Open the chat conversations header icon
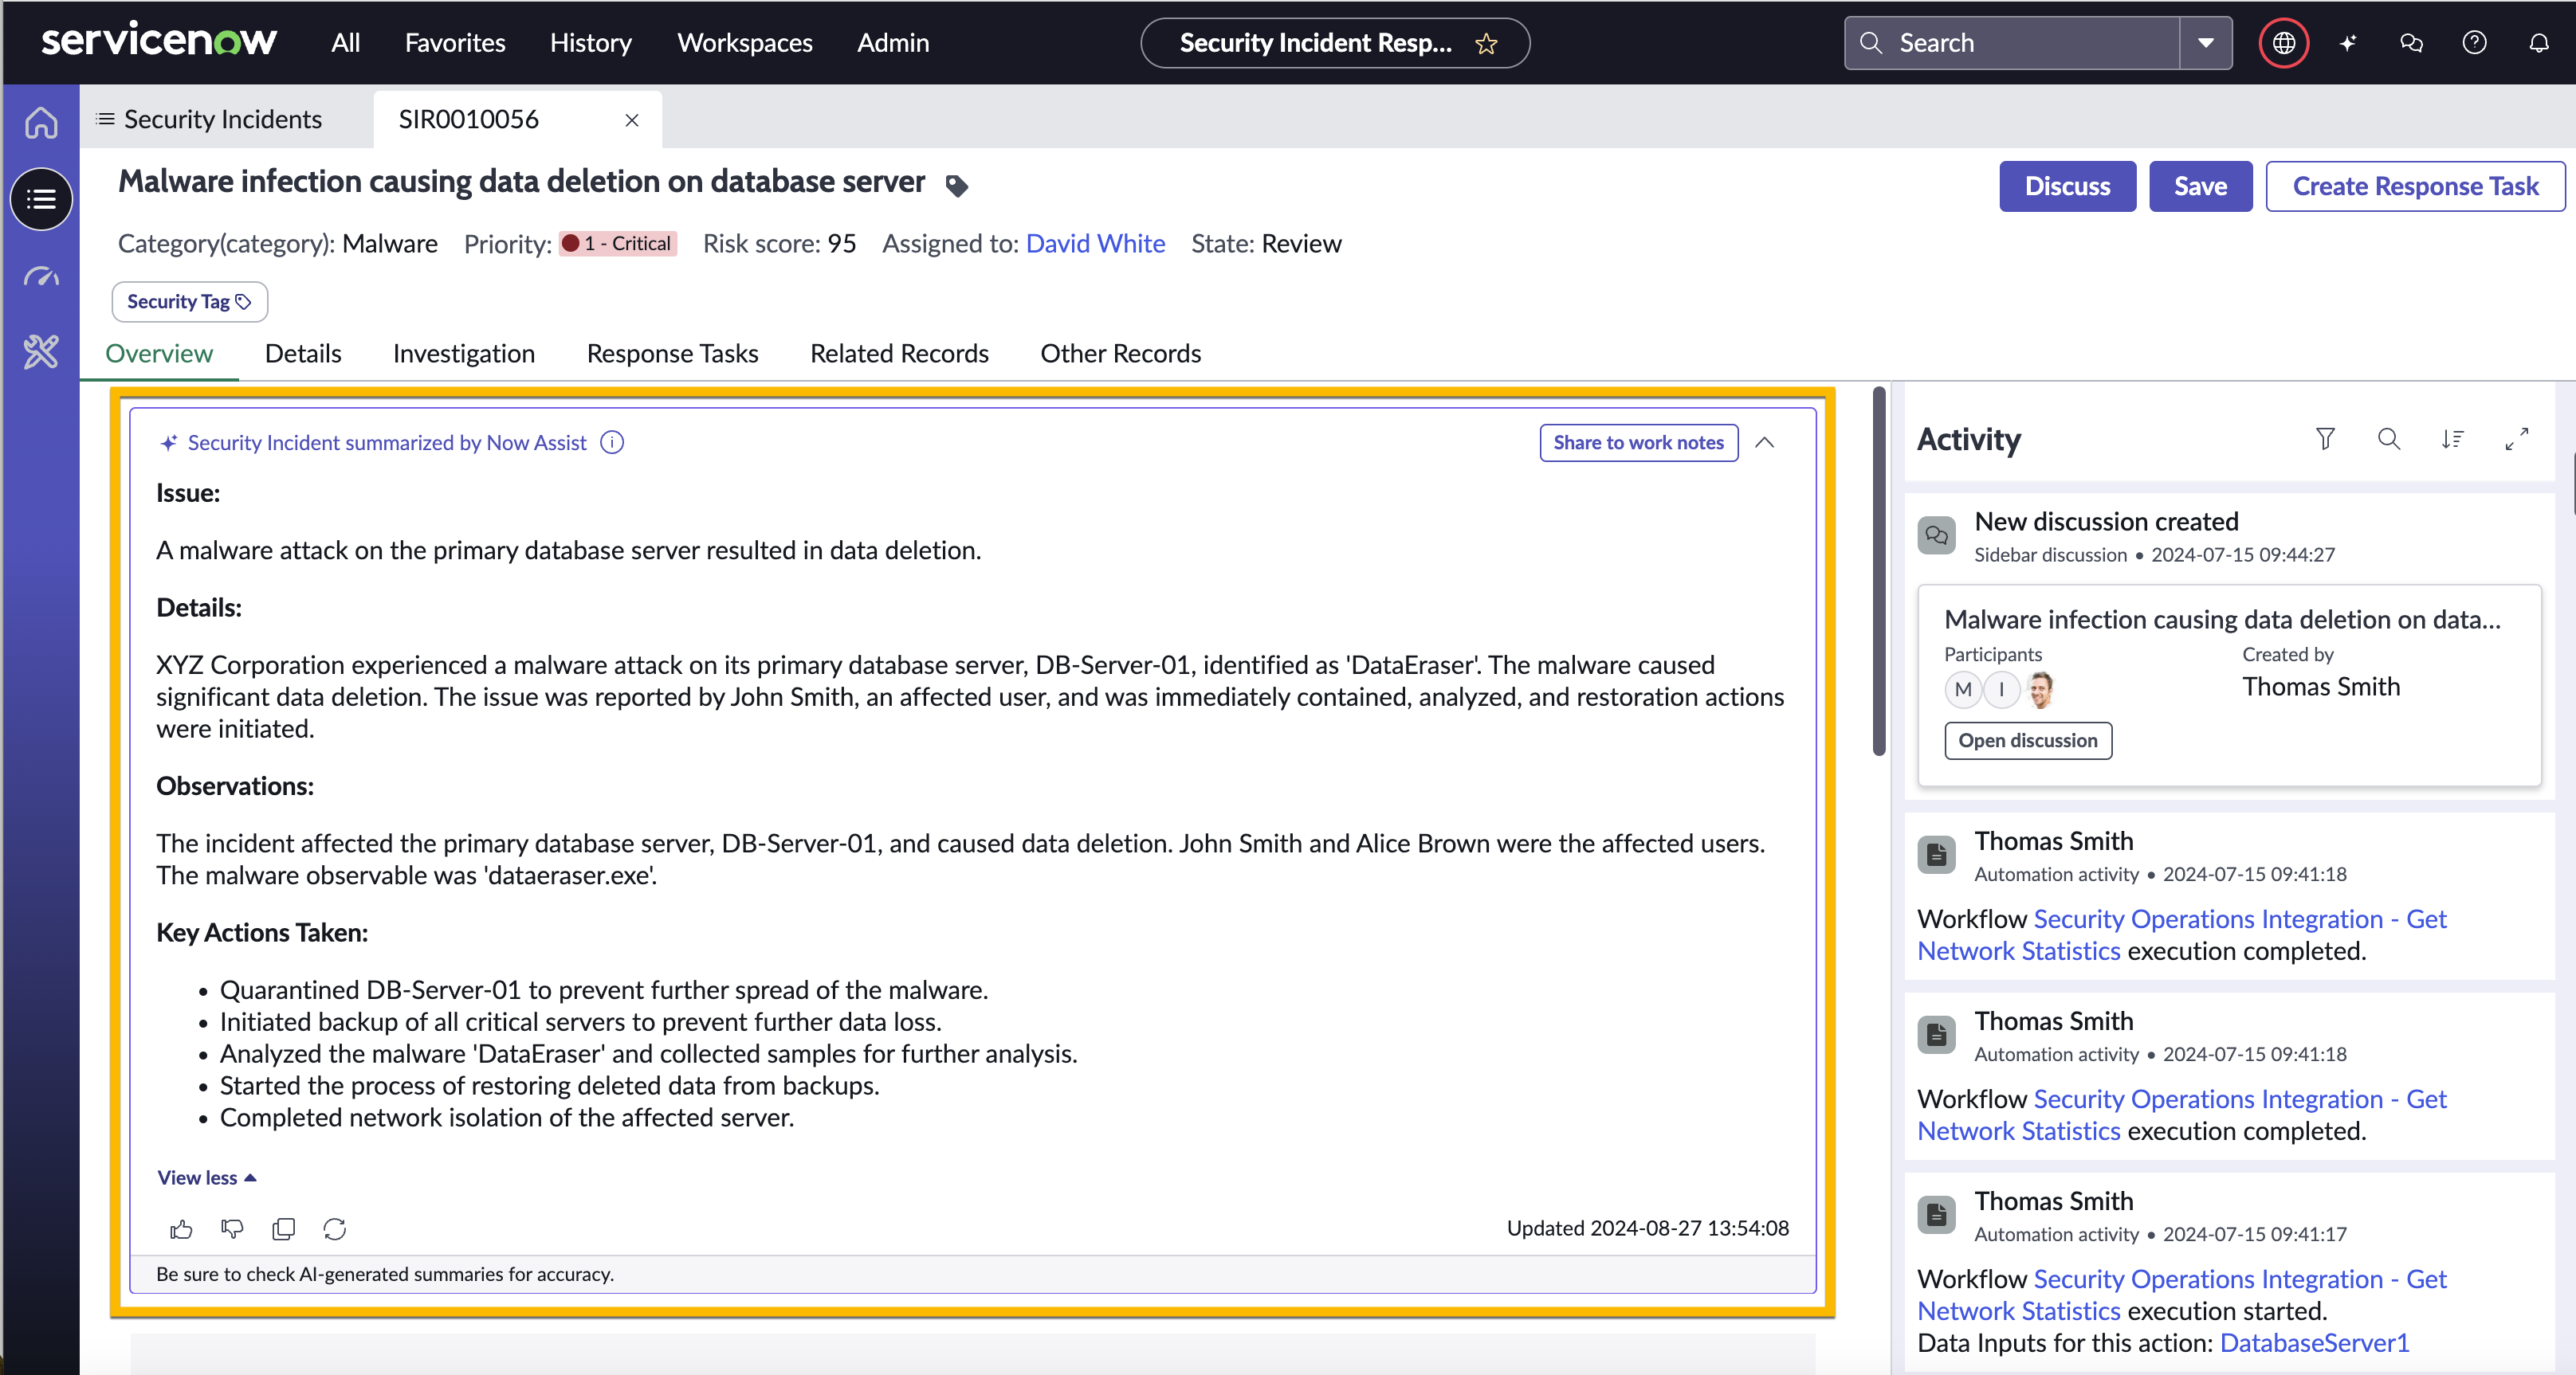This screenshot has height=1375, width=2576. coord(2411,43)
